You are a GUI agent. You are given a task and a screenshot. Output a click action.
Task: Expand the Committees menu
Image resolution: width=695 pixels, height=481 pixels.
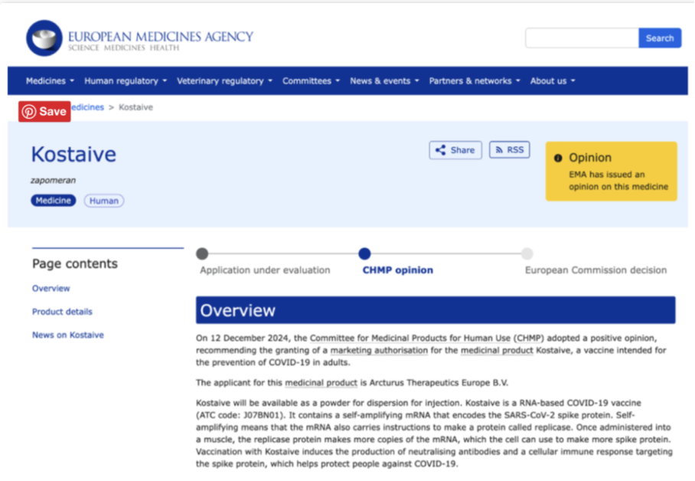[312, 80]
